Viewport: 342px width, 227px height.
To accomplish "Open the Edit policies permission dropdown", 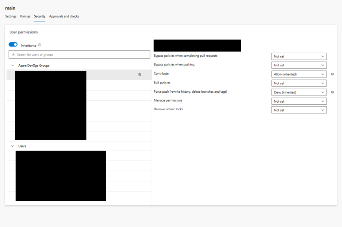I will tap(299, 84).
